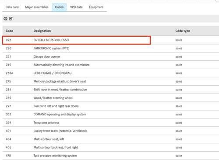Click Telephone antenna designation

click(x=46, y=123)
